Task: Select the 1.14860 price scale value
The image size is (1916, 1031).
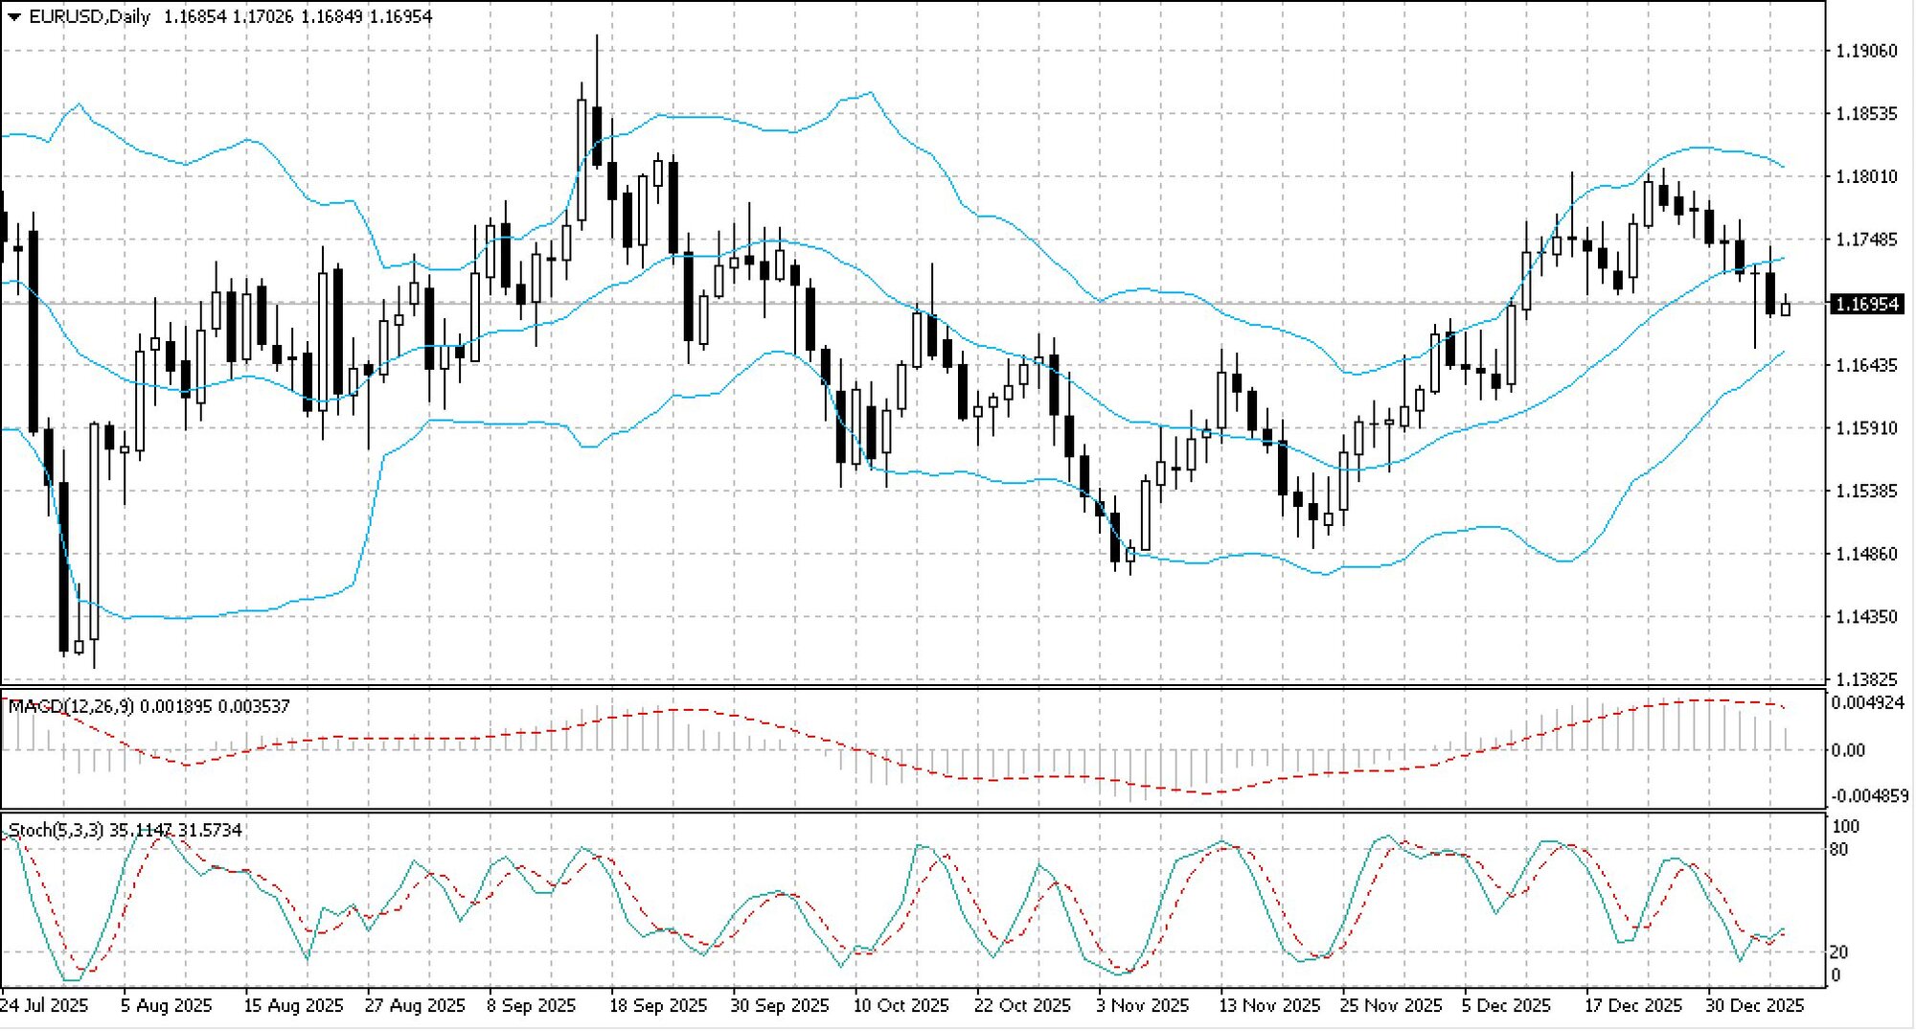Action: point(1865,554)
